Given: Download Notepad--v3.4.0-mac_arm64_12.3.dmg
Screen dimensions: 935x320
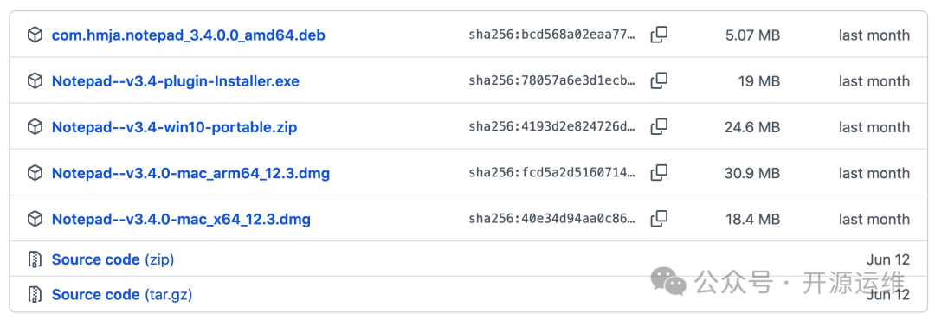Looking at the screenshot, I should pos(190,174).
